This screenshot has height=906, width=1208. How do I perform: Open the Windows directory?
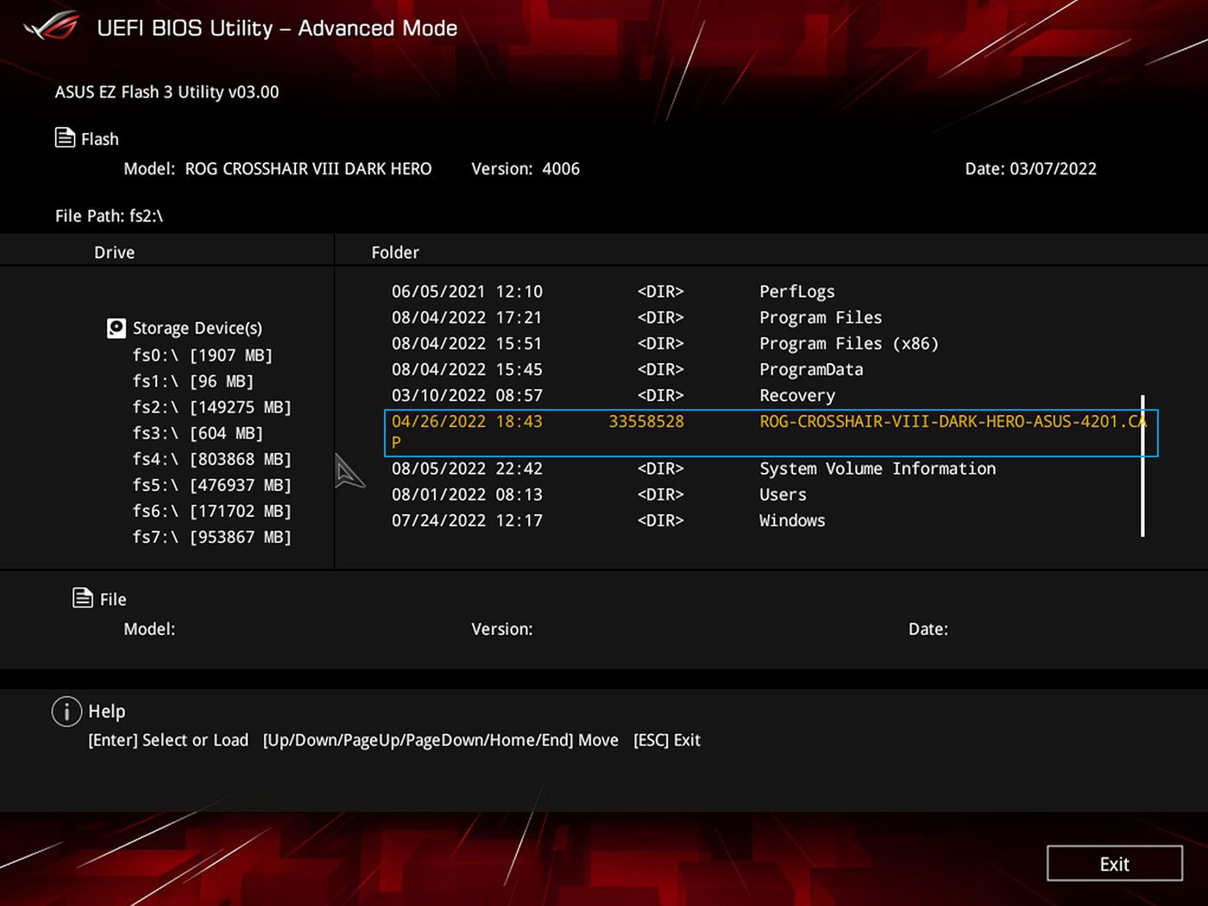(792, 520)
